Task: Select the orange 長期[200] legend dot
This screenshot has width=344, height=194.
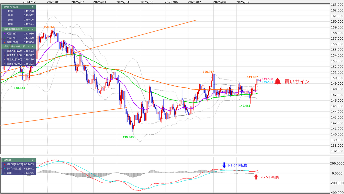Action: 4,42
